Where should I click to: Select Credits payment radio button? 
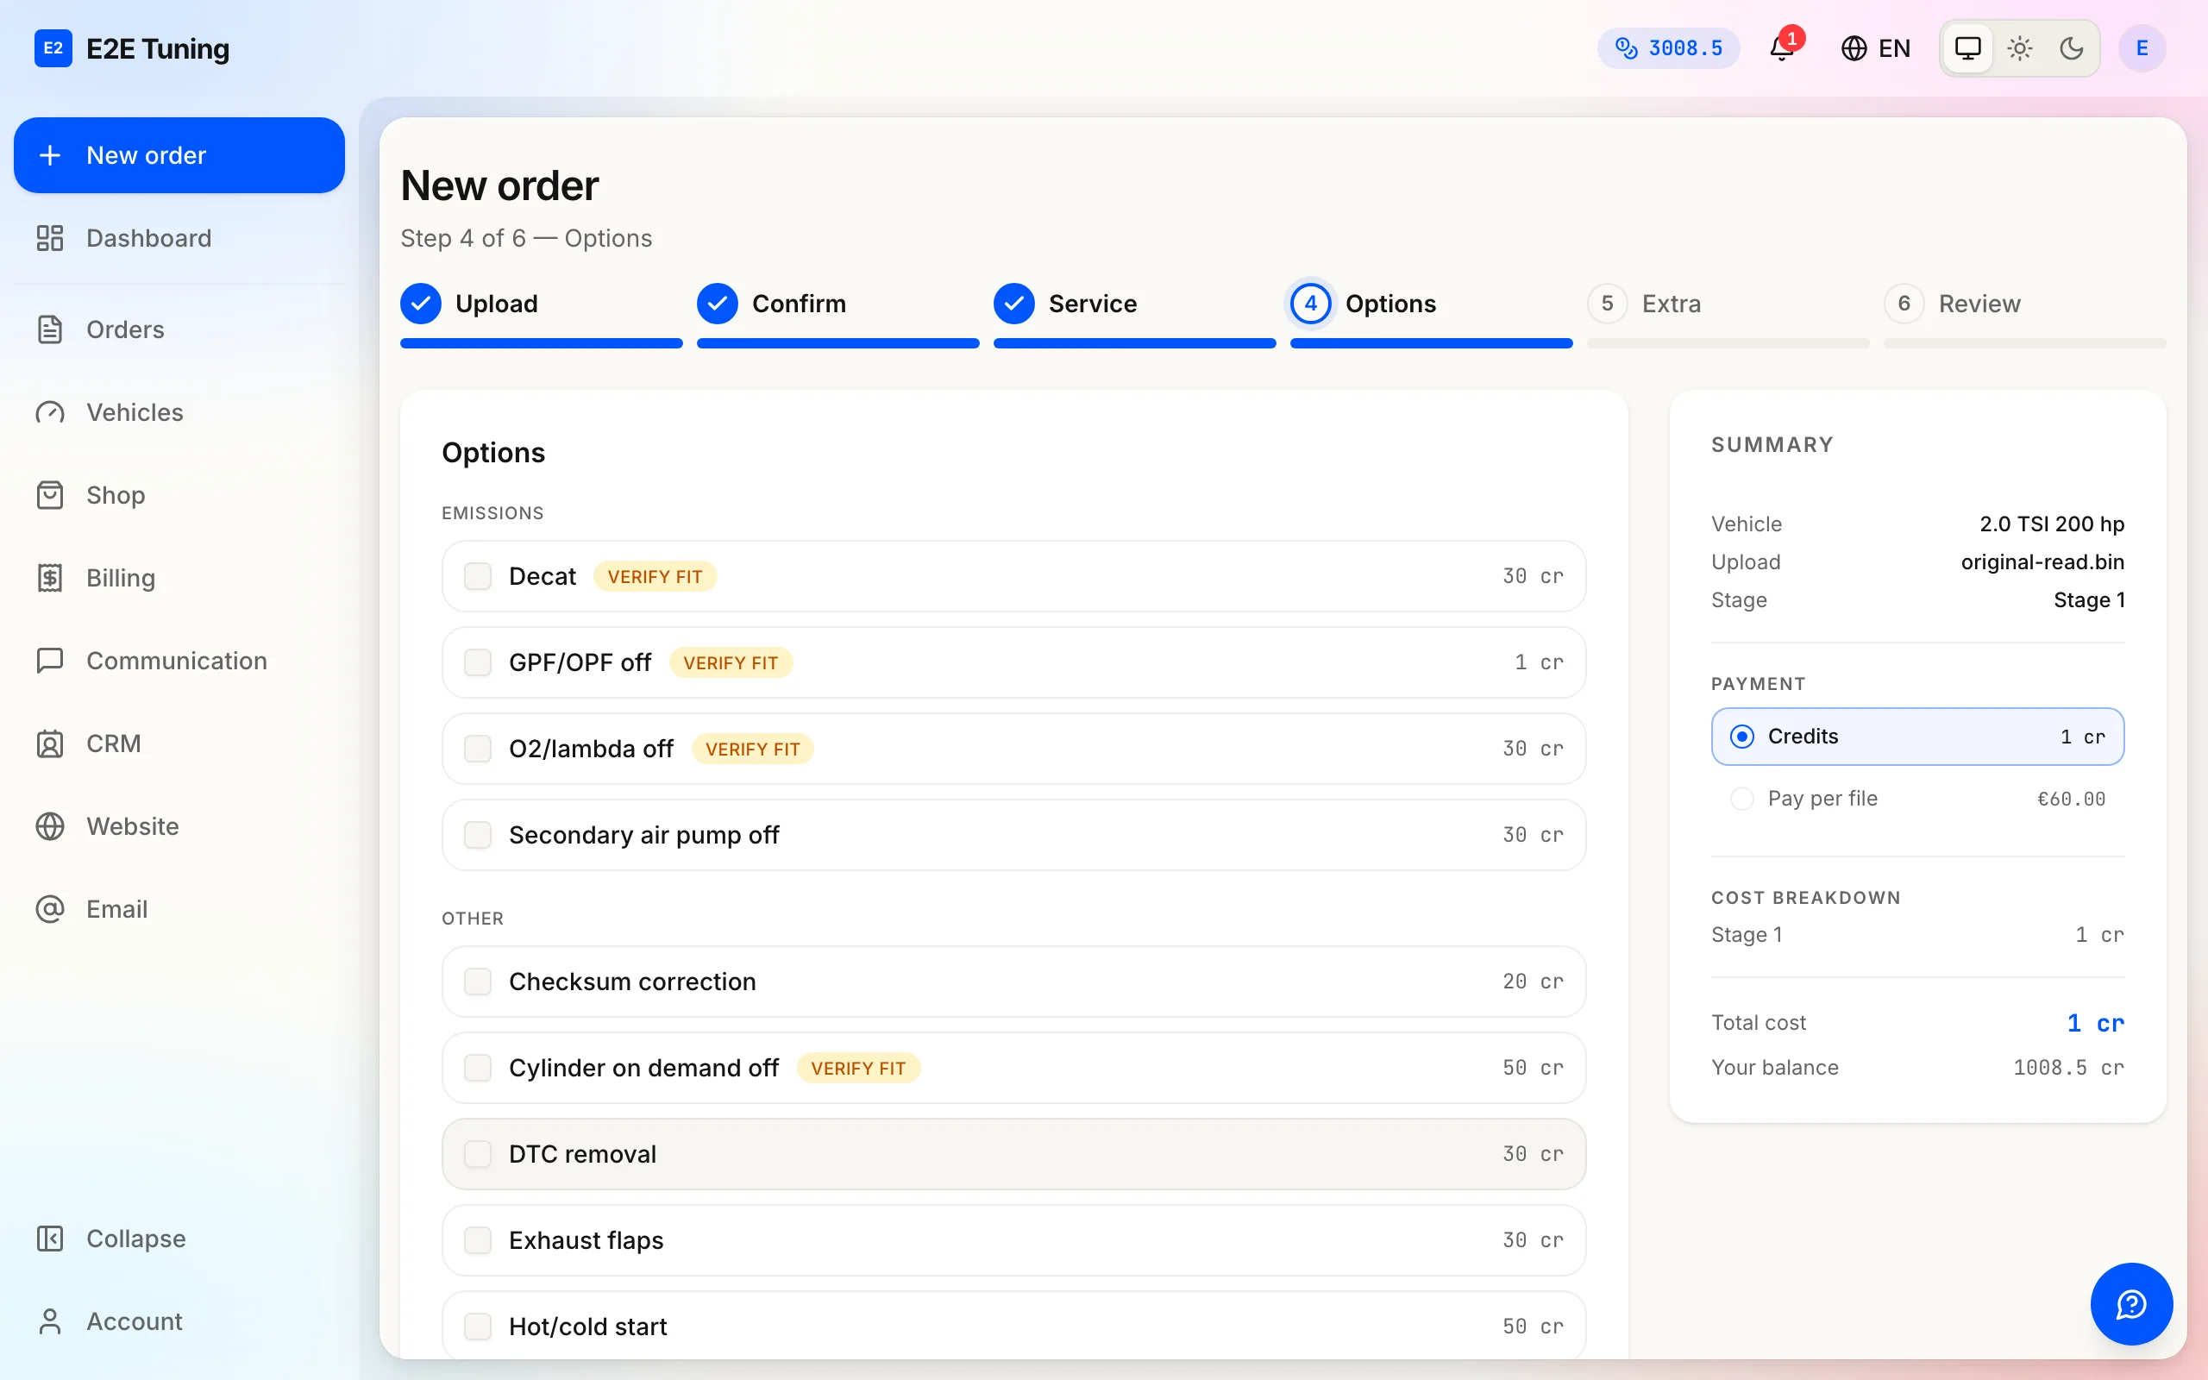1741,737
